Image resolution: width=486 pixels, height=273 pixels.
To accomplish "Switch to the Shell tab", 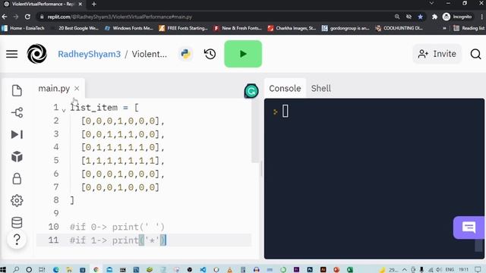I will (x=320, y=89).
